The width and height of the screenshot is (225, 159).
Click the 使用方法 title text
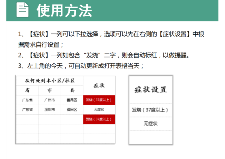(64, 11)
